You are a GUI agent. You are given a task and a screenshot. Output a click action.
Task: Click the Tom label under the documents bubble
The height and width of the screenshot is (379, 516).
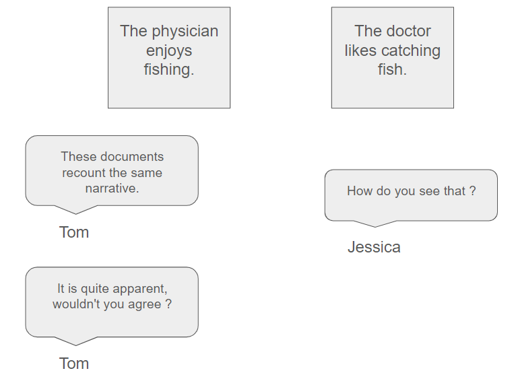click(x=74, y=232)
